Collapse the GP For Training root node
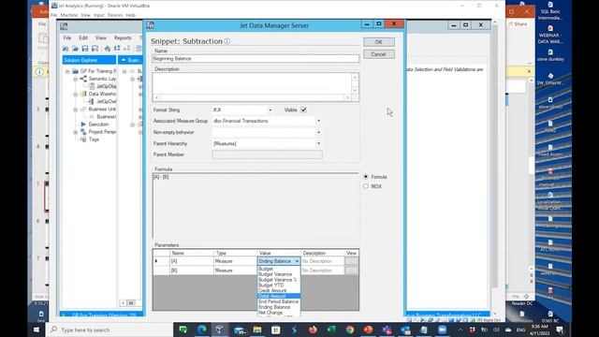 (67, 71)
